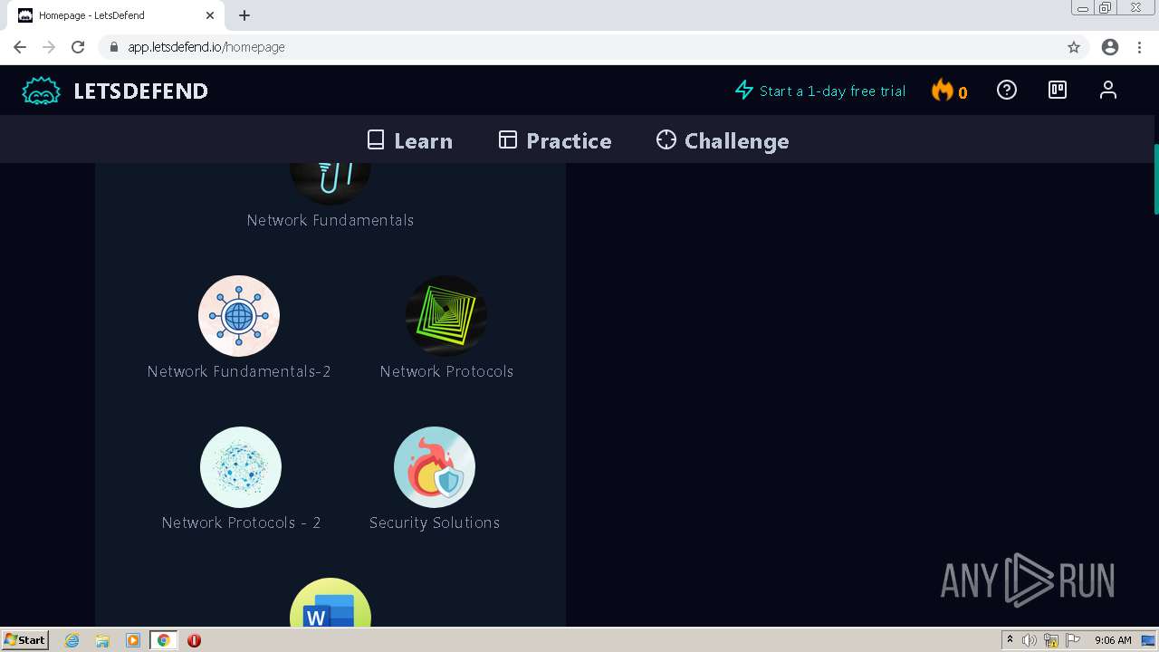Click the Network Fundamentals-2 label

(239, 371)
